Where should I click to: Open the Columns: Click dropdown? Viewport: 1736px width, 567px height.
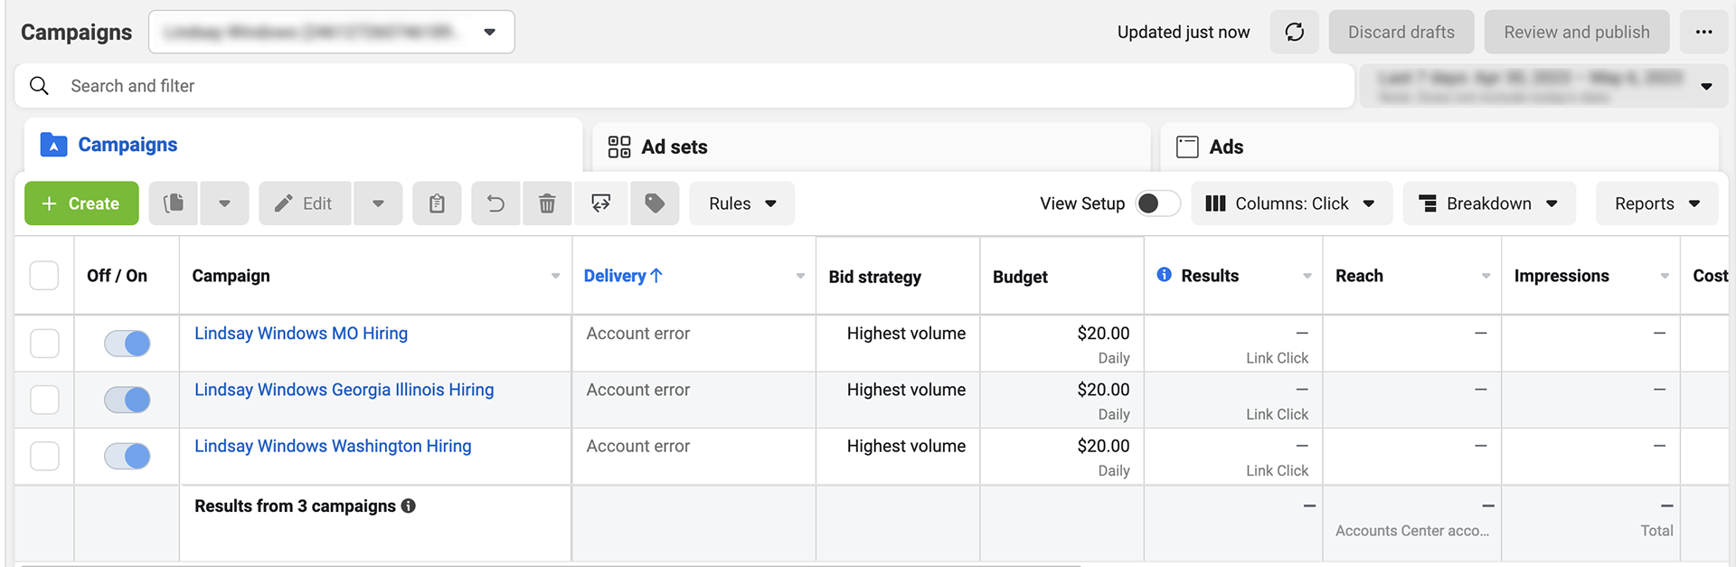(1290, 203)
